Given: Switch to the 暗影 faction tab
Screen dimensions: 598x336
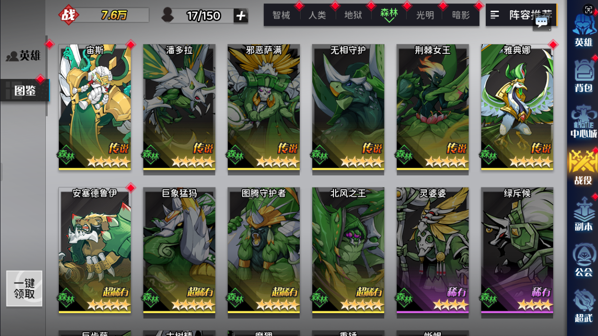Looking at the screenshot, I should 461,15.
